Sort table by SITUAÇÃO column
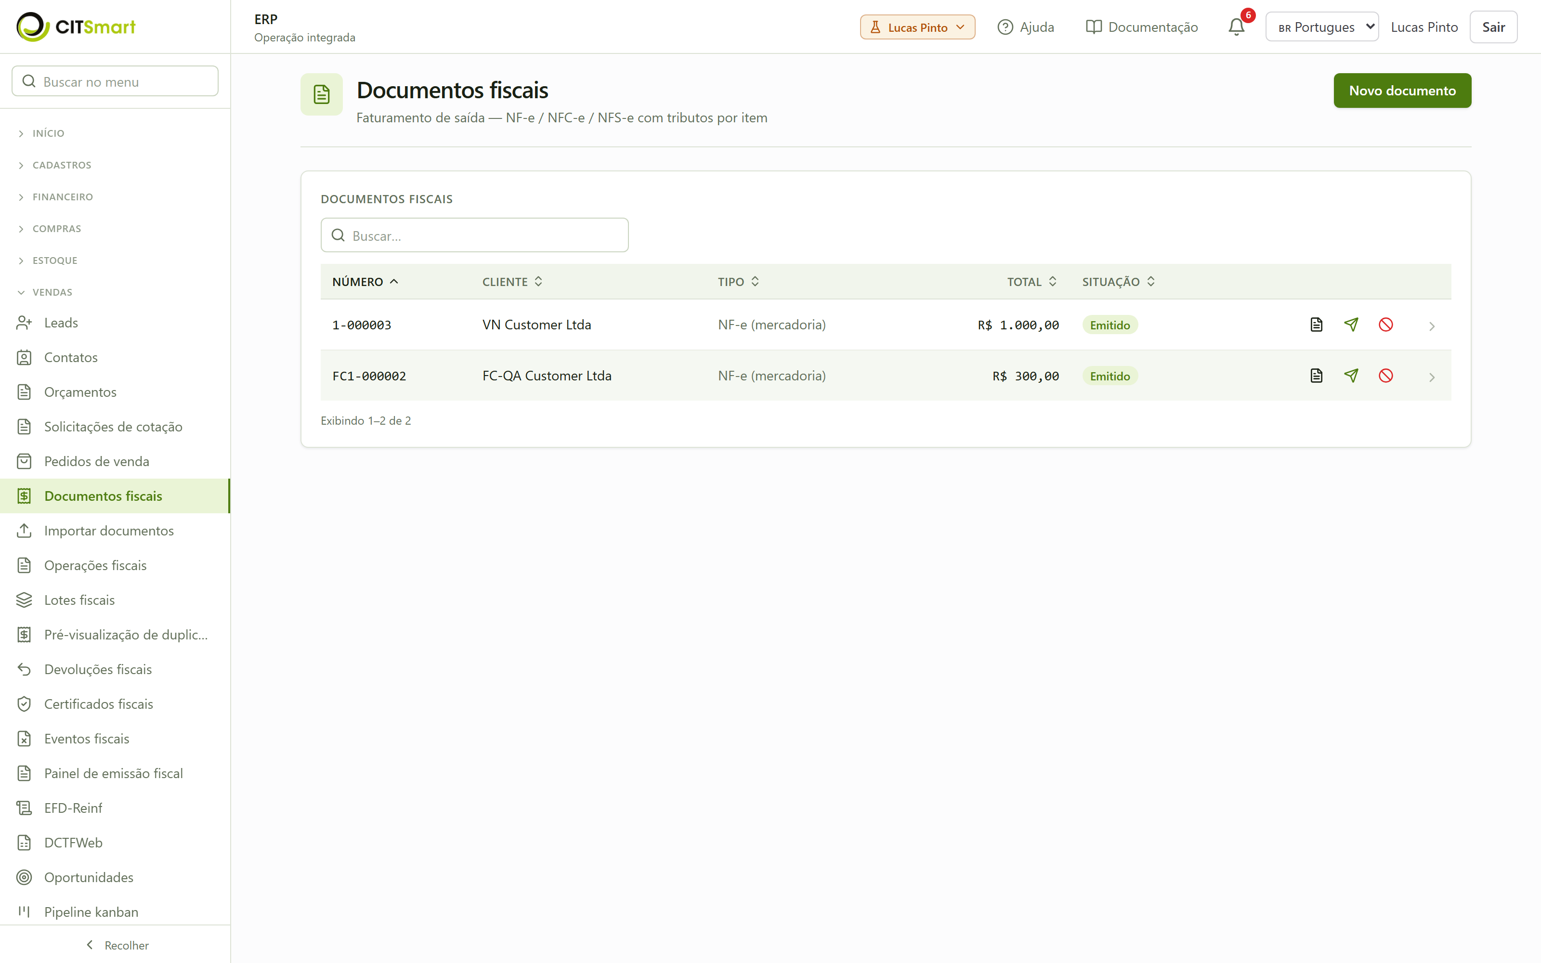The height and width of the screenshot is (963, 1541). click(1119, 282)
